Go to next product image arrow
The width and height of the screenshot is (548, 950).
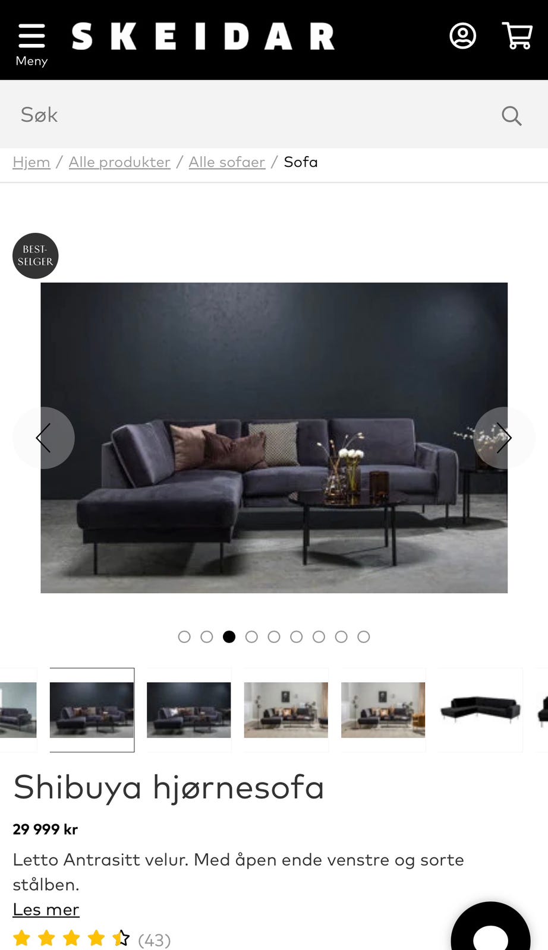[505, 438]
